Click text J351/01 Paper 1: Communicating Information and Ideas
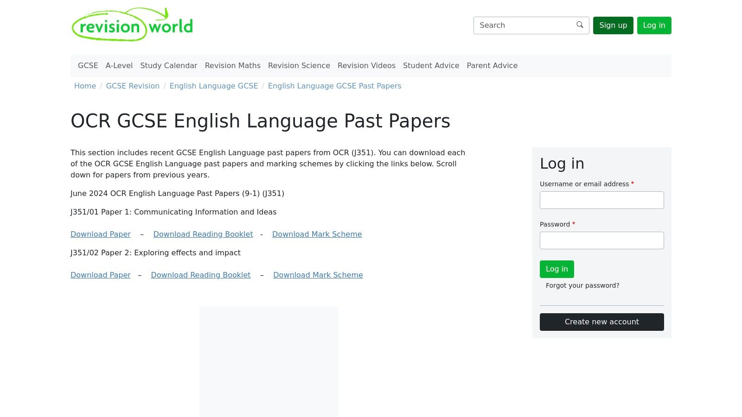 tap(173, 212)
